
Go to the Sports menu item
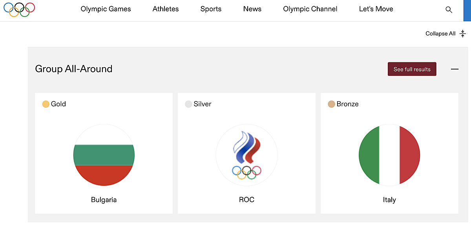211,9
